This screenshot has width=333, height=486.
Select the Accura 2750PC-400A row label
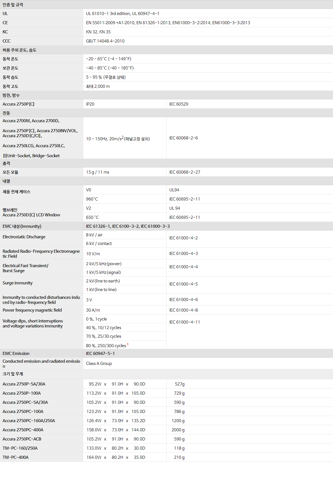pyautogui.click(x=23, y=430)
